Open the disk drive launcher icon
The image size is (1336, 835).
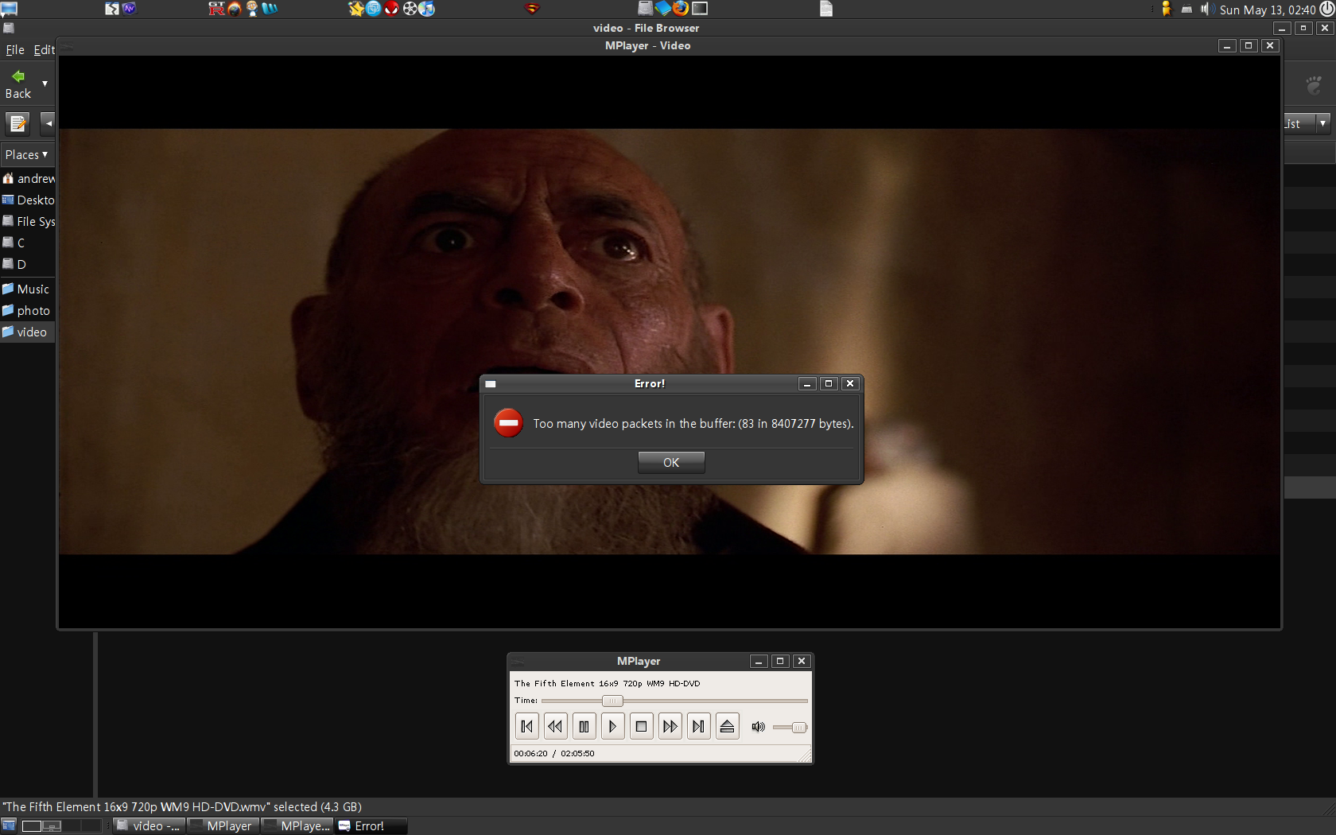click(x=645, y=9)
